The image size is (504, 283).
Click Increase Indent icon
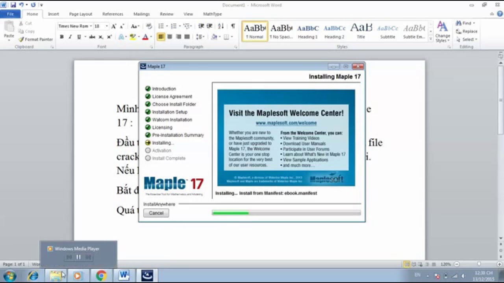[x=209, y=26]
